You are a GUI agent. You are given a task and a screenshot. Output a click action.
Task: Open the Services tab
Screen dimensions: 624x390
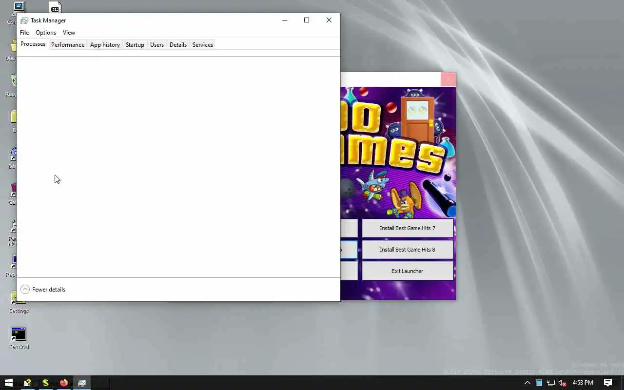(203, 45)
